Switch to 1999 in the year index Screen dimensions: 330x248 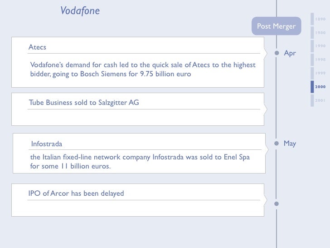320,73
